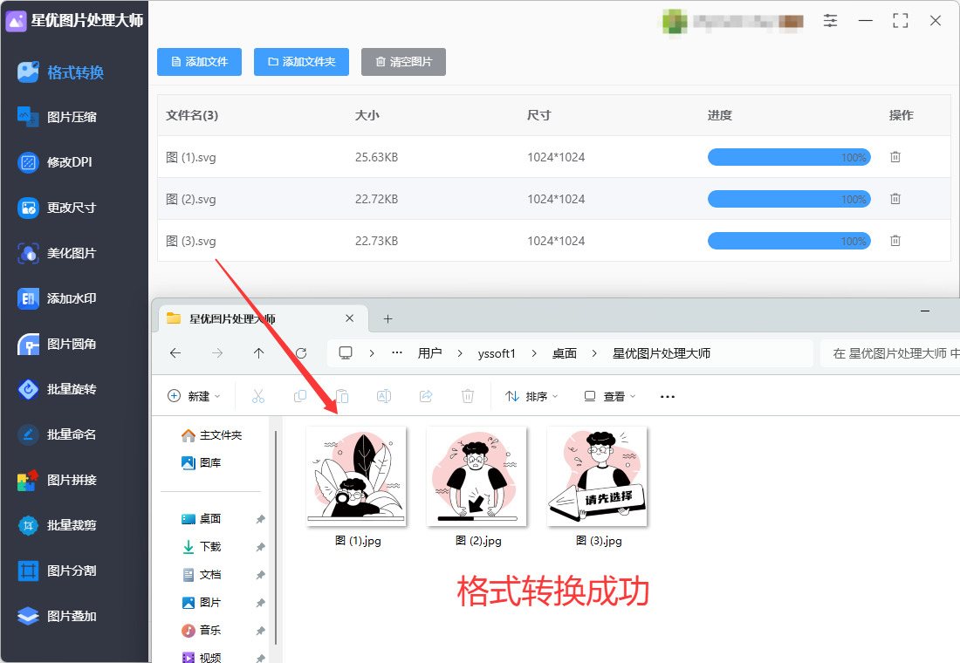960x663 pixels.
Task: Open the 格式转换 format conversion module
Action: [x=60, y=72]
